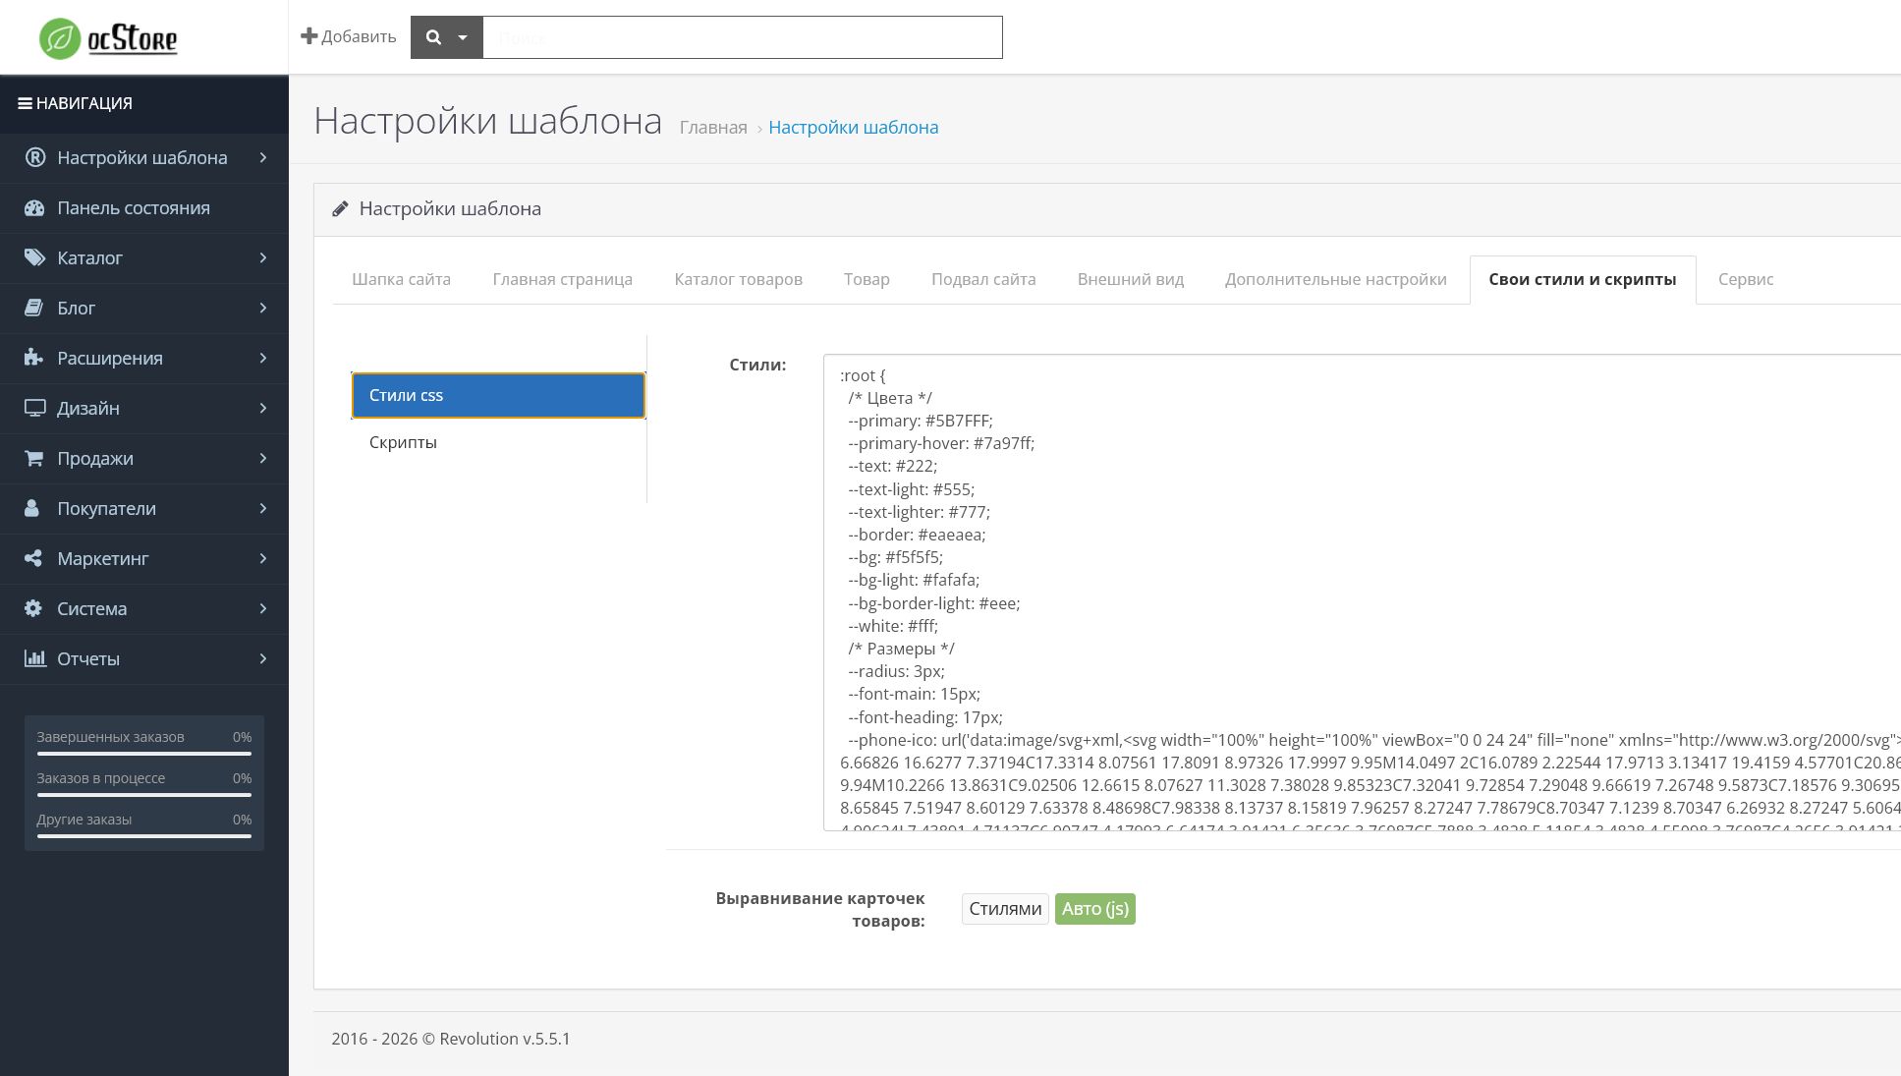Choose Стилями card alignment option

pos(1005,909)
